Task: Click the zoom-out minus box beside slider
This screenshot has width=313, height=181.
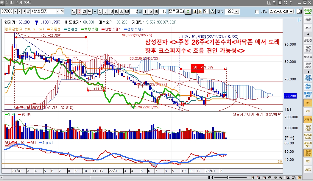Action: coord(211,178)
